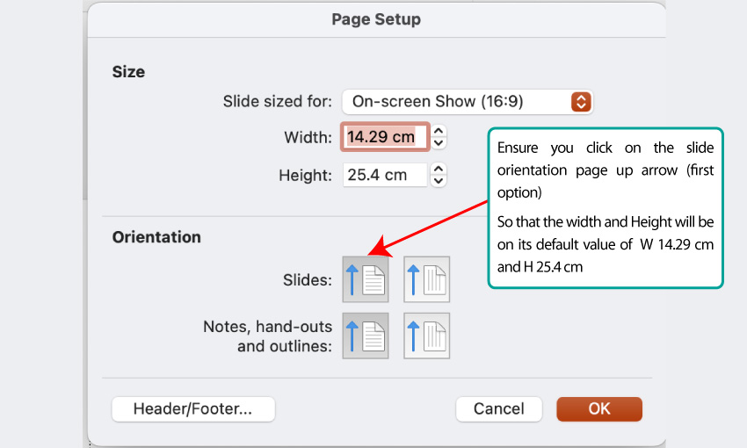The image size is (747, 448).
Task: Open the Header/Footer... settings
Action: [x=193, y=409]
